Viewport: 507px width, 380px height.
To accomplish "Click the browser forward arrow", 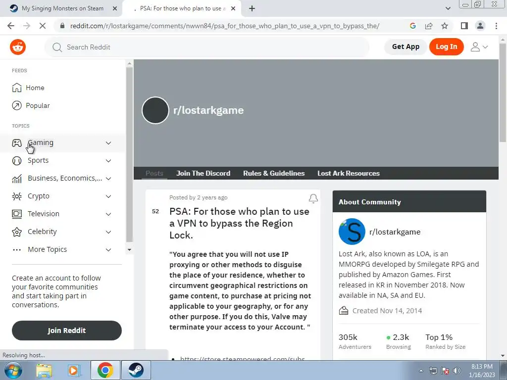I will [27, 26].
